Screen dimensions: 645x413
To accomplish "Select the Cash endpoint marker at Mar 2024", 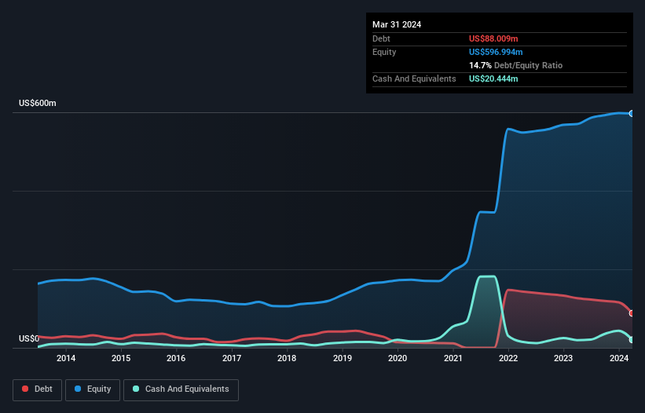I will point(632,340).
